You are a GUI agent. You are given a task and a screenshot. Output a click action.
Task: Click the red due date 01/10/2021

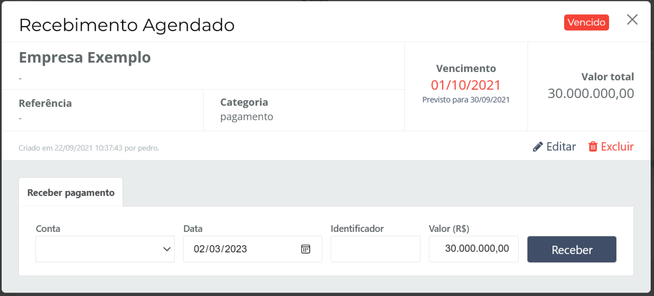click(466, 85)
